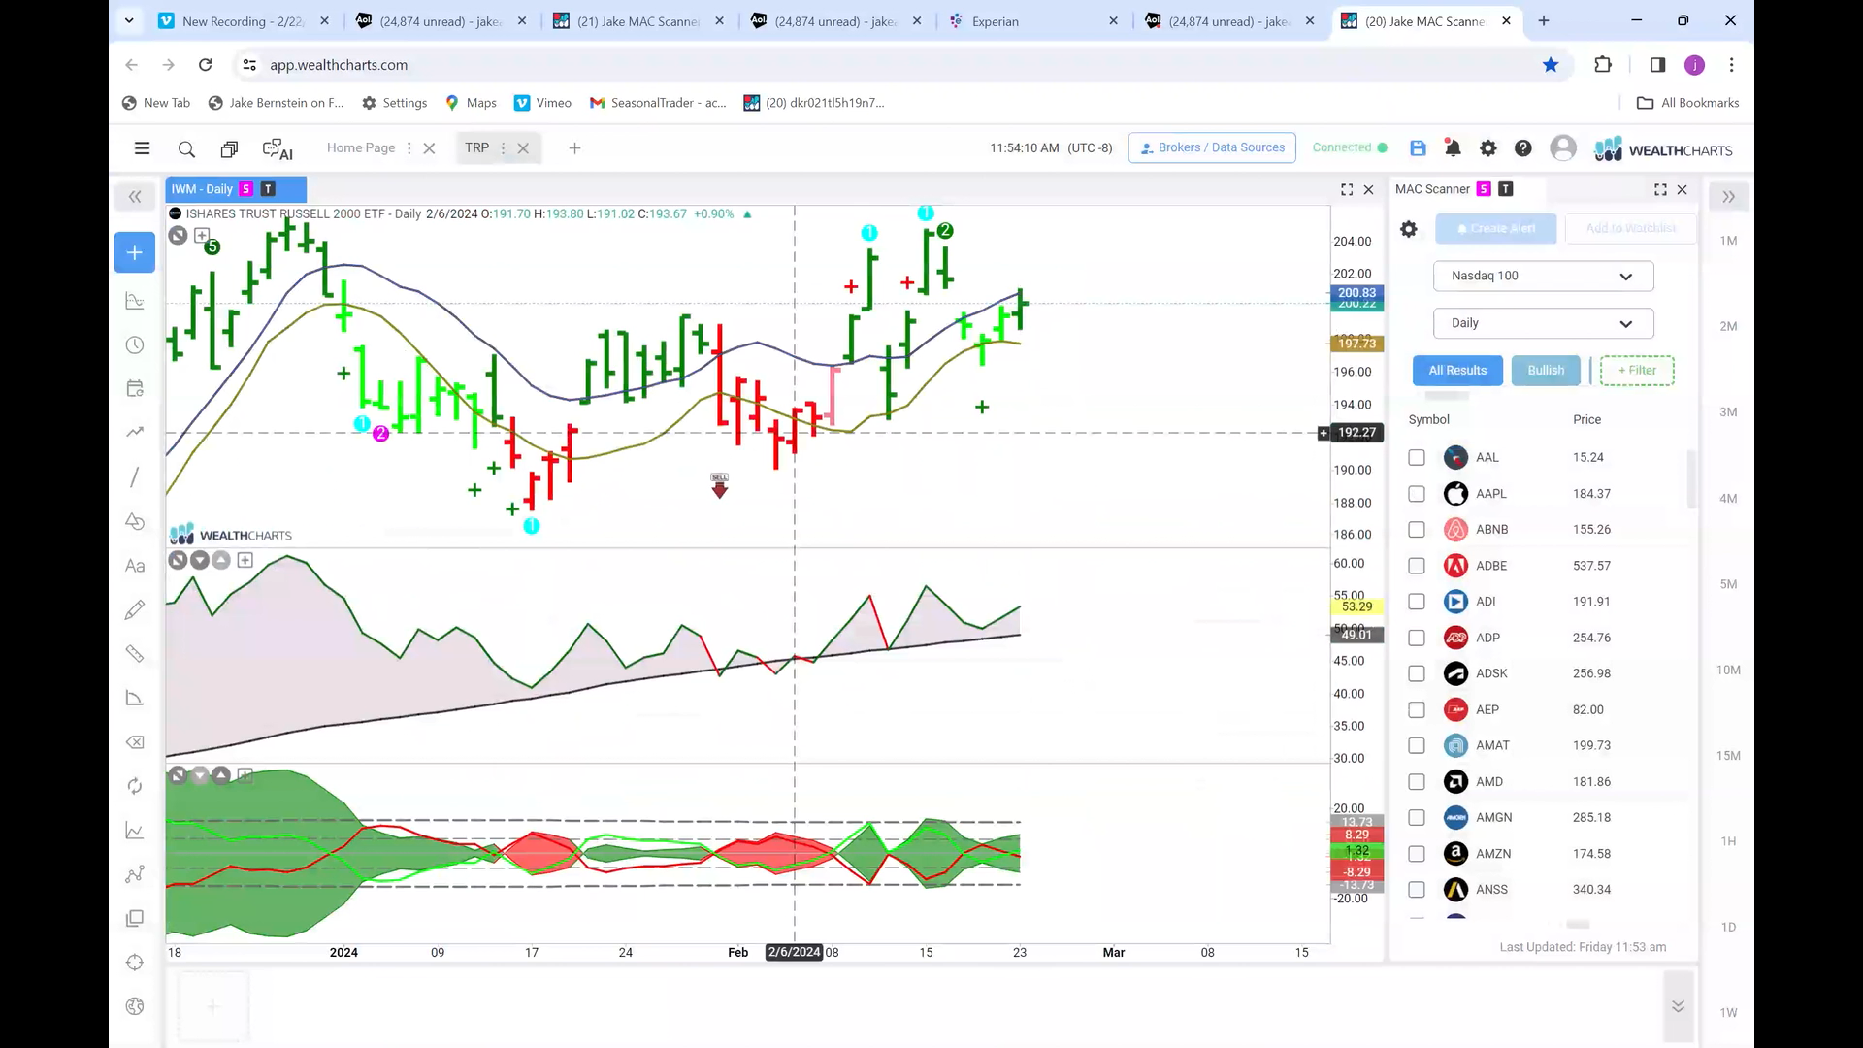This screenshot has width=1863, height=1048.
Task: Show All Results in scanner
Action: (x=1457, y=371)
